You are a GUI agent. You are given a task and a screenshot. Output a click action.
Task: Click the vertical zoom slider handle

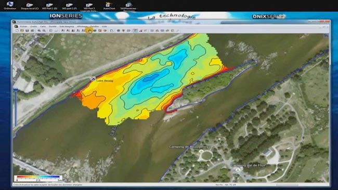pyautogui.click(x=16, y=89)
